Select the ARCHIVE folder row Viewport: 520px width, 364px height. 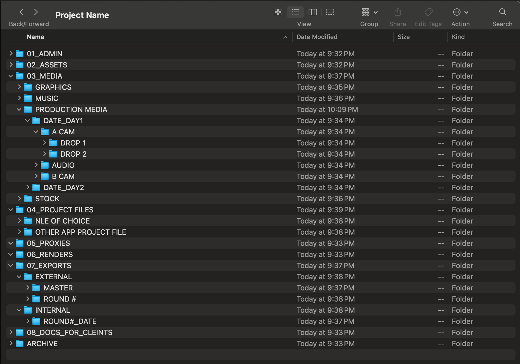42,344
